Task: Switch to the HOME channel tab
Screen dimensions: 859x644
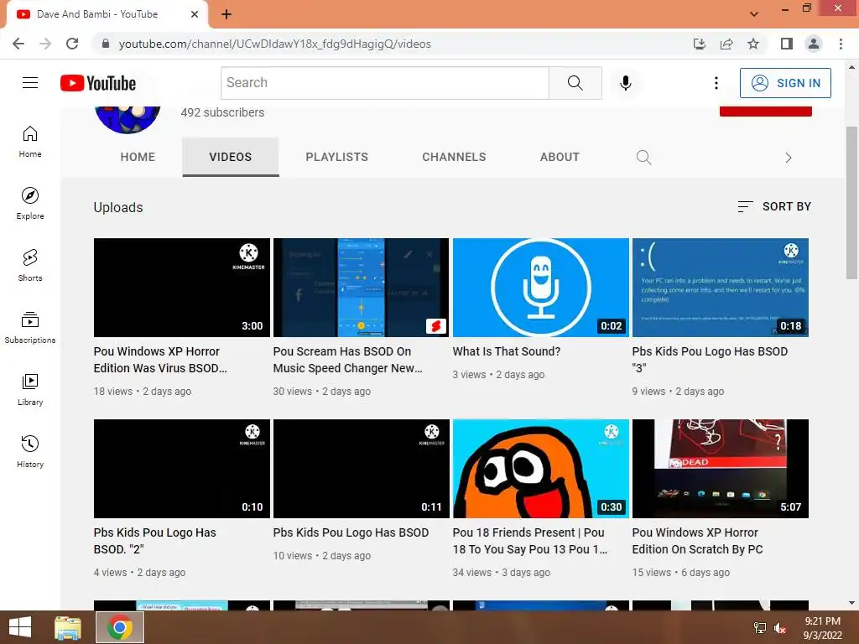Action: pos(138,157)
